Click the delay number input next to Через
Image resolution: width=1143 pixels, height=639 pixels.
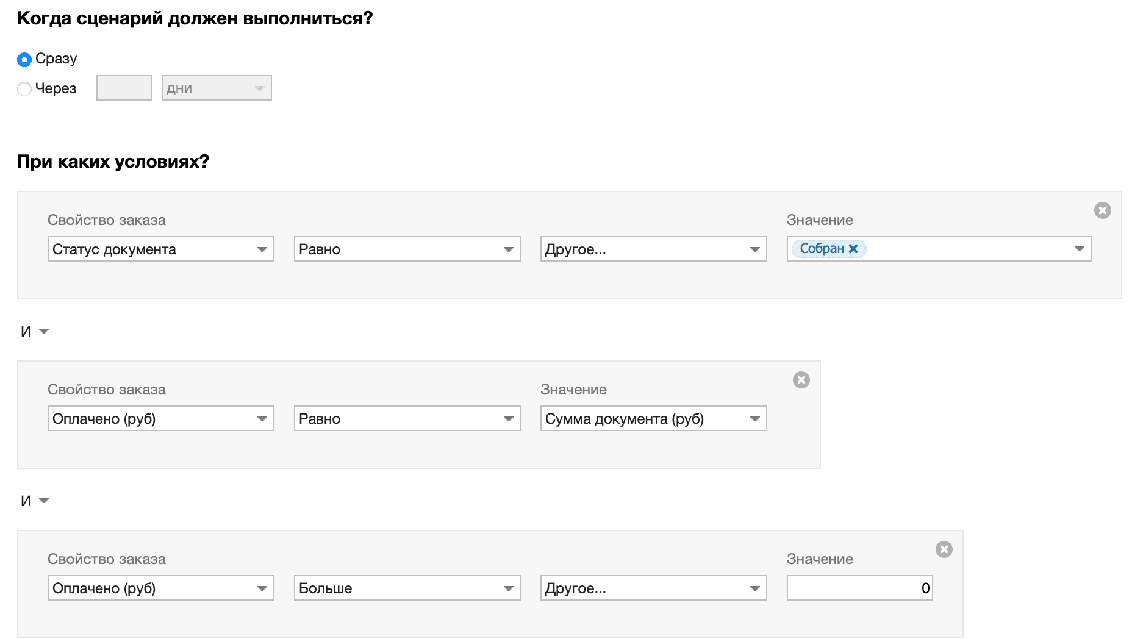click(124, 88)
